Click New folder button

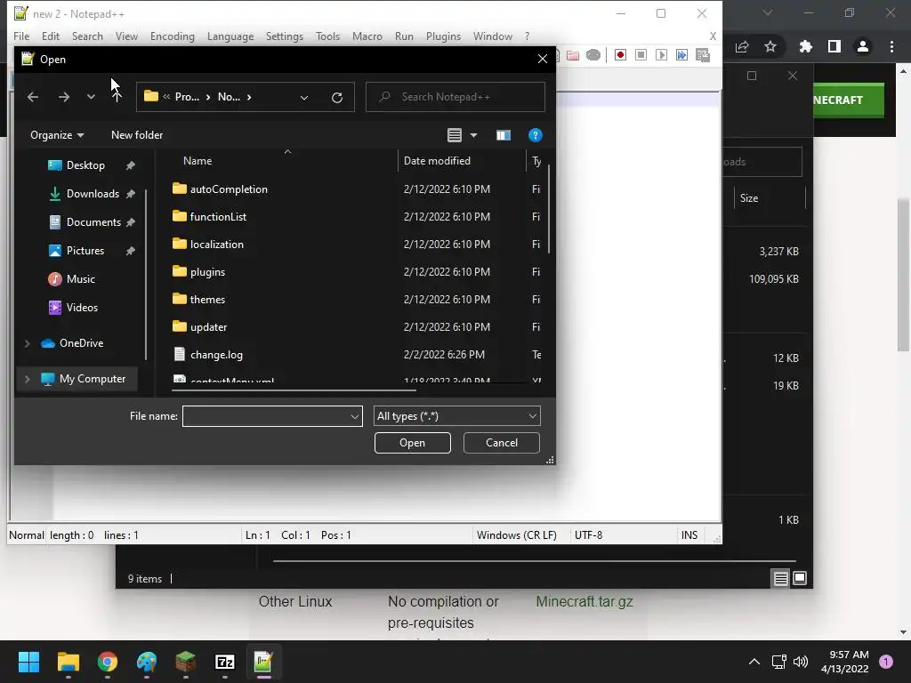click(137, 135)
